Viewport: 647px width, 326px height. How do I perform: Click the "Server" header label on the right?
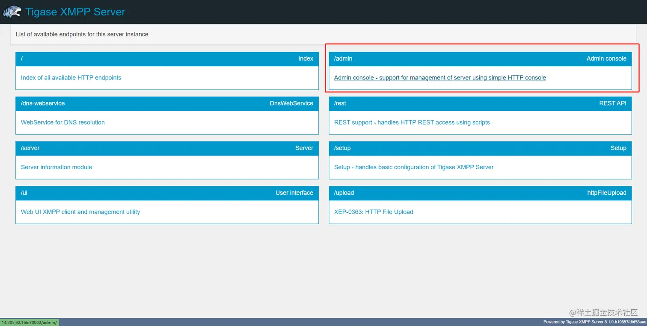tap(304, 148)
